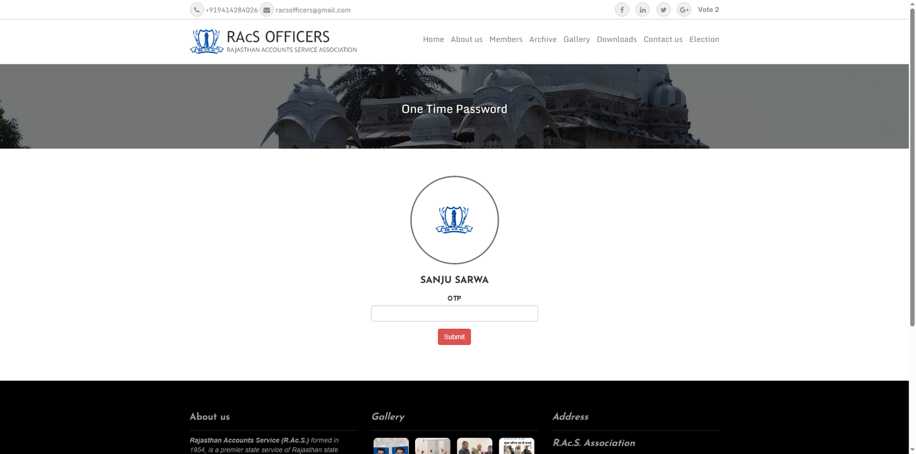Click the One Time Password heading
The height and width of the screenshot is (454, 916).
[455, 109]
